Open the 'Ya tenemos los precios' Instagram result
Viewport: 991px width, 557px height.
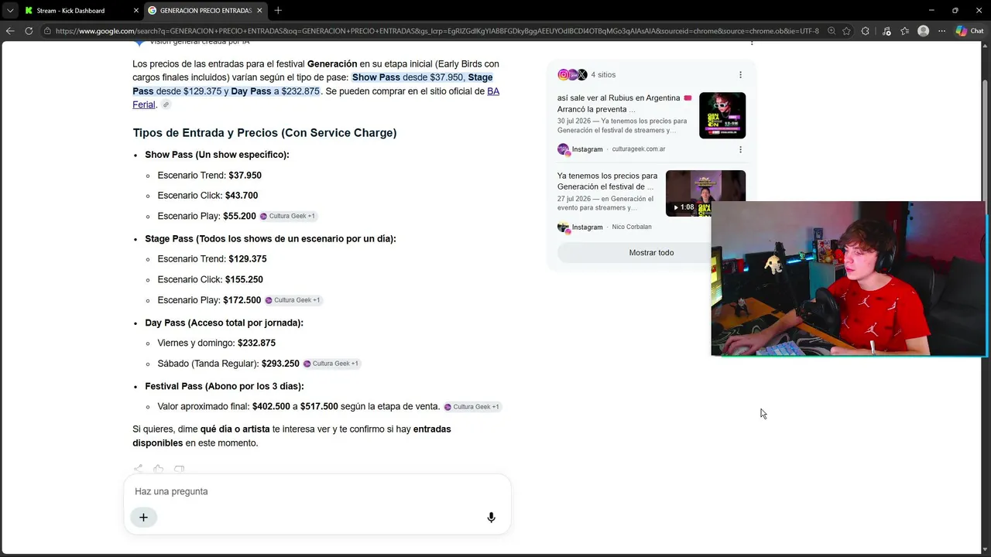click(608, 181)
